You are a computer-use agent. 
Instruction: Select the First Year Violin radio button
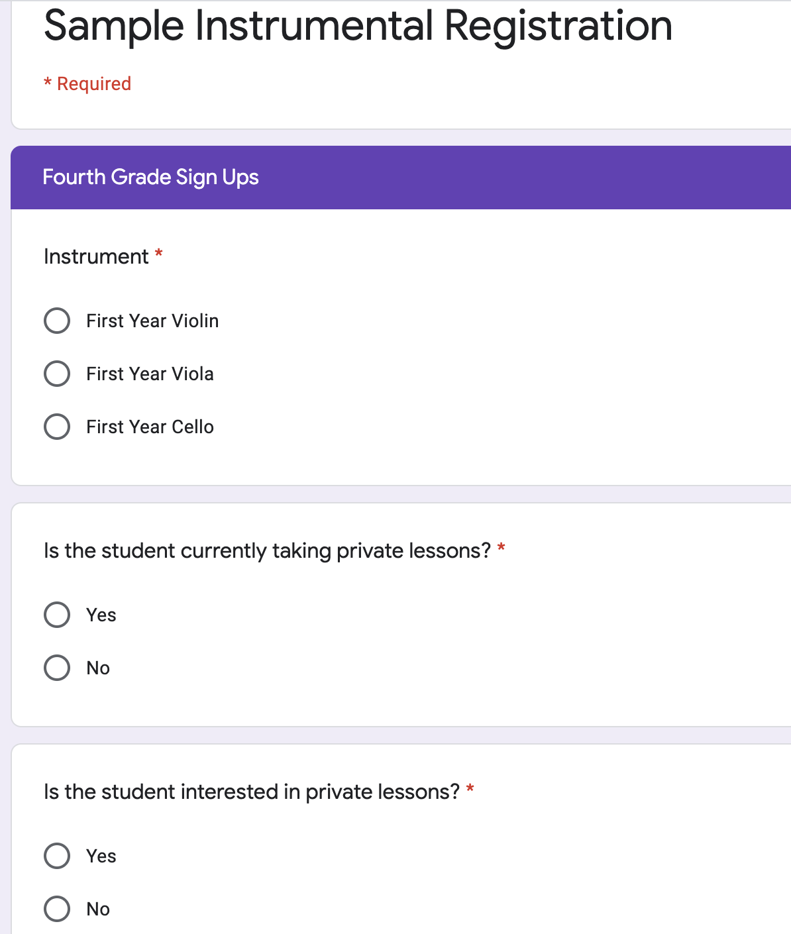click(x=57, y=321)
